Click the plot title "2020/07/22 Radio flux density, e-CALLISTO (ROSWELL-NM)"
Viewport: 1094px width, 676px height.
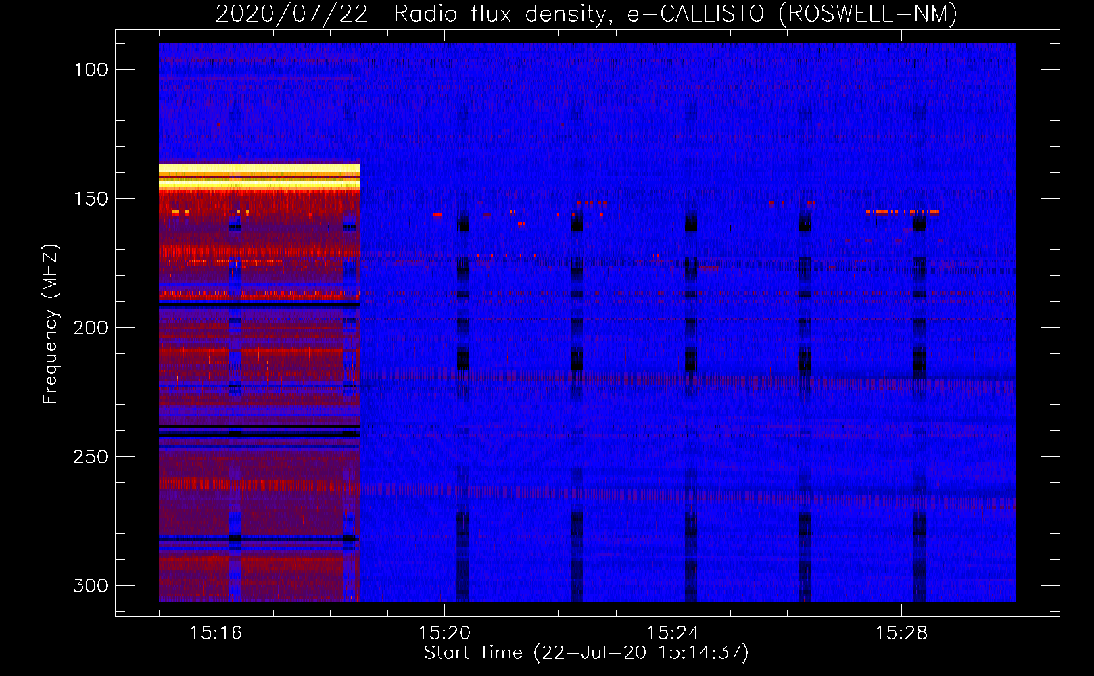586,14
